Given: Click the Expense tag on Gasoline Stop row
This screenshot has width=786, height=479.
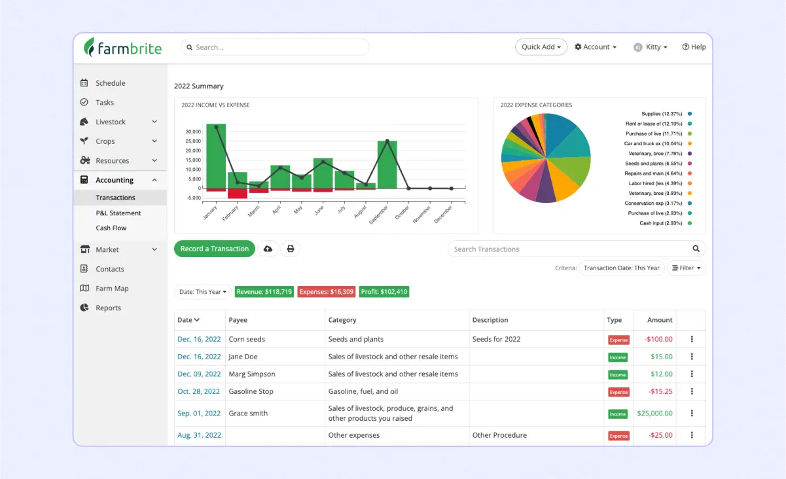Looking at the screenshot, I should pos(618,392).
